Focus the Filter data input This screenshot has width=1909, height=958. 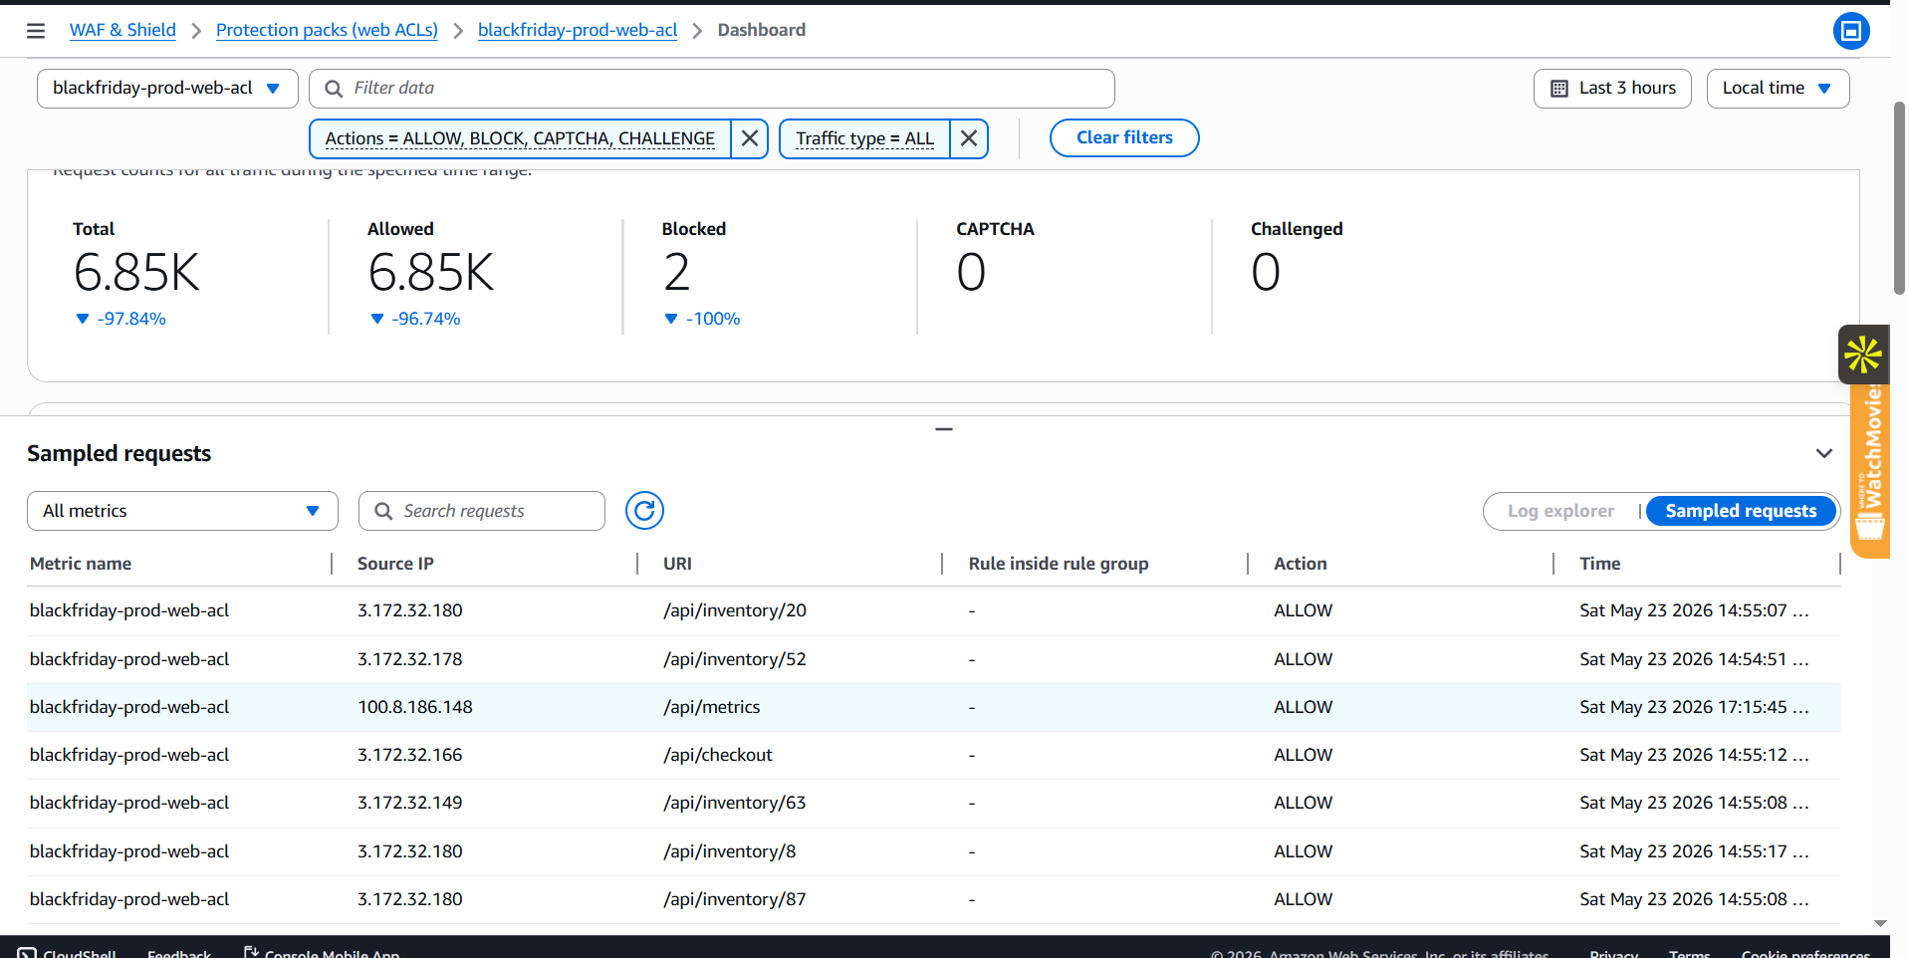(x=711, y=89)
